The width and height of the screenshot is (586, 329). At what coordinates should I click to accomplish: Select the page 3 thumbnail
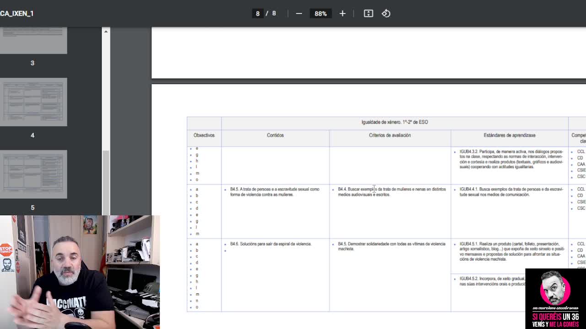[x=33, y=41]
